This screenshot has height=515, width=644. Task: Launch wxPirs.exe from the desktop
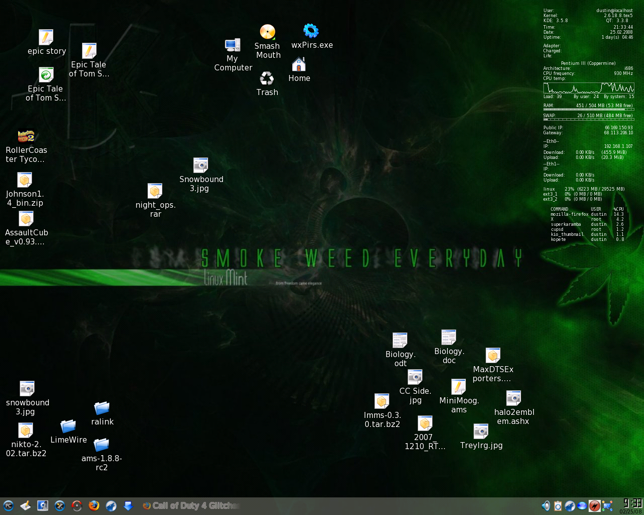311,31
